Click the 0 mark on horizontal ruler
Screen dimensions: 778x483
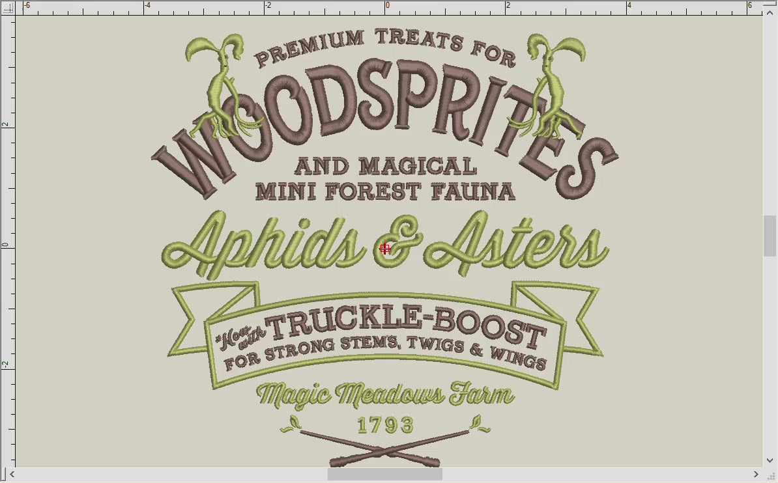(387, 6)
